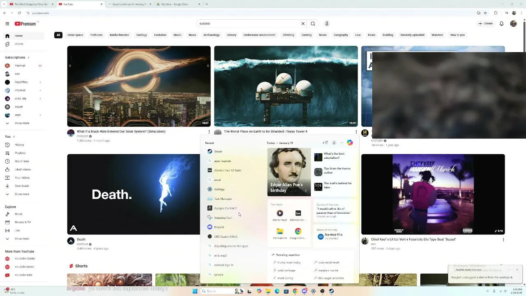This screenshot has height=296, width=526.
Task: Open Edgar Allan Poe's birthday card arrow
Action: tap(305, 190)
